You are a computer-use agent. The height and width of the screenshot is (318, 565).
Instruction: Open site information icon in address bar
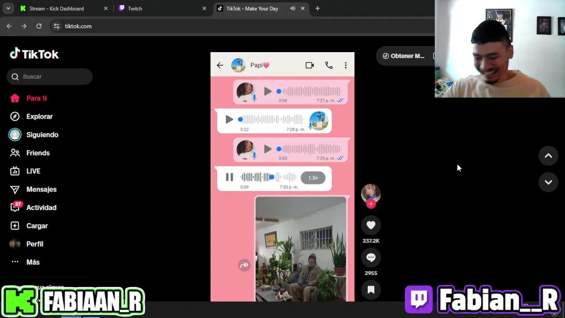coord(56,26)
